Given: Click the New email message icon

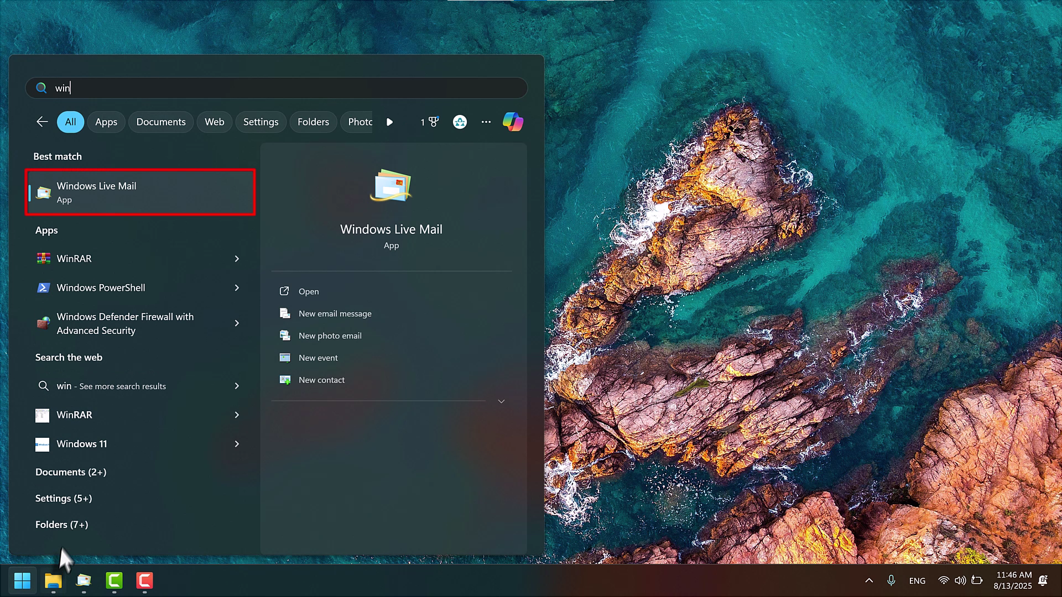Looking at the screenshot, I should point(285,313).
